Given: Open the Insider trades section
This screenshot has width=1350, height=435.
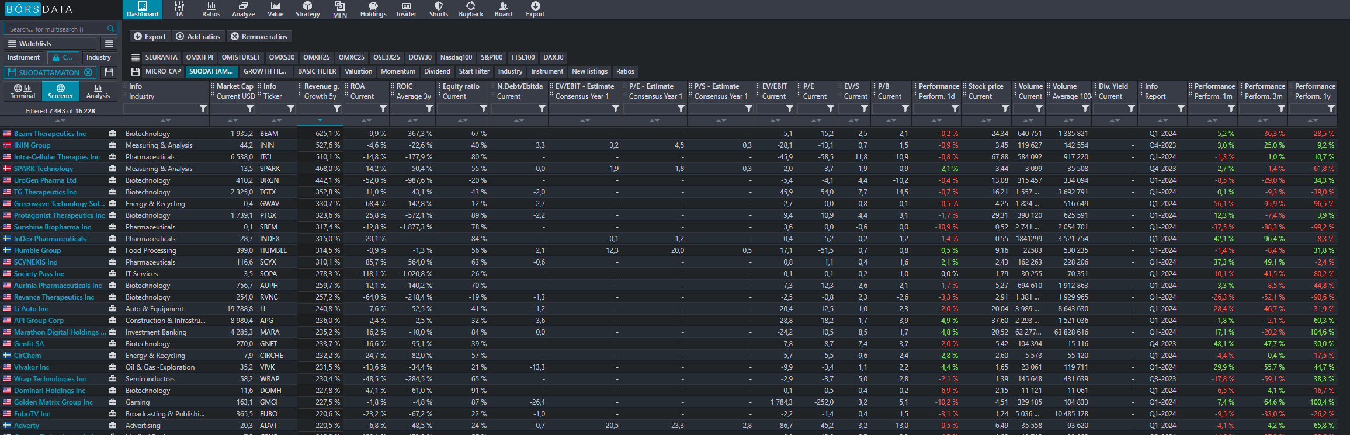Looking at the screenshot, I should click(x=406, y=9).
